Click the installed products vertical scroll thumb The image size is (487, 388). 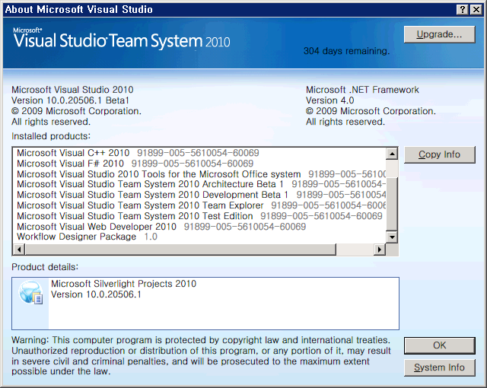[392, 204]
